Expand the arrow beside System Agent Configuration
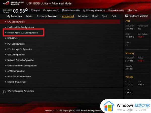The width and height of the screenshot is (151, 113). (6, 33)
